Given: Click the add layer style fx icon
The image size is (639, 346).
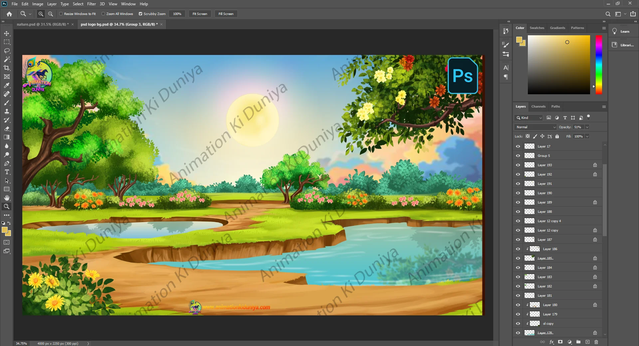Looking at the screenshot, I should [551, 342].
